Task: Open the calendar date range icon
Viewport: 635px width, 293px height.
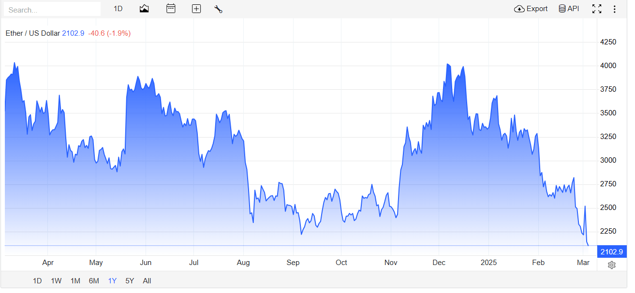Action: pos(171,9)
